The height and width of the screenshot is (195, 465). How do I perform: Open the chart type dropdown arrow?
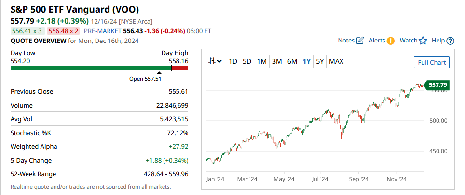click(219, 61)
